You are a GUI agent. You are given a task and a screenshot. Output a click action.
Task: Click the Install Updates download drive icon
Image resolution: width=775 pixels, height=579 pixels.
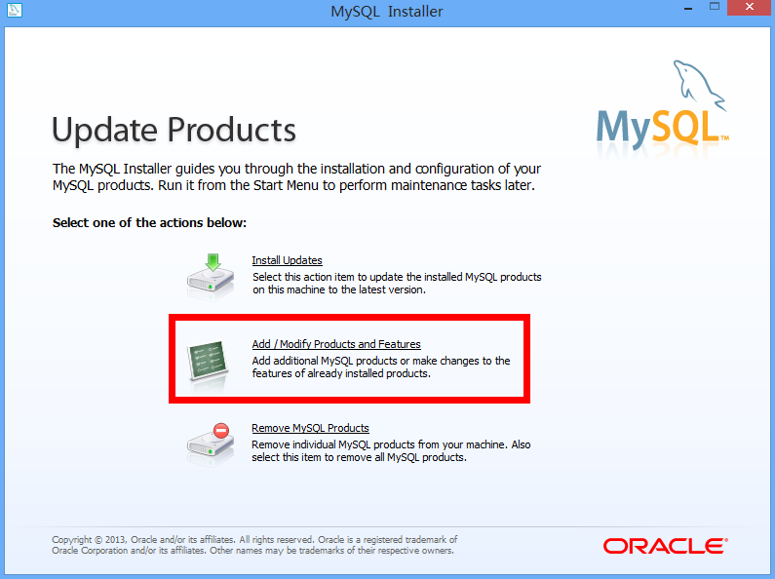211,276
